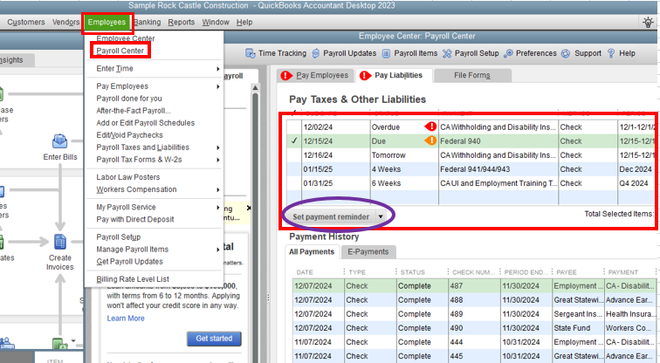Open the Reports menu
This screenshot has height=363, width=660.
[182, 23]
